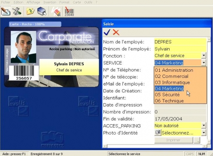
Task: Confirm entry with the blue checkmark
Action: coord(107,32)
